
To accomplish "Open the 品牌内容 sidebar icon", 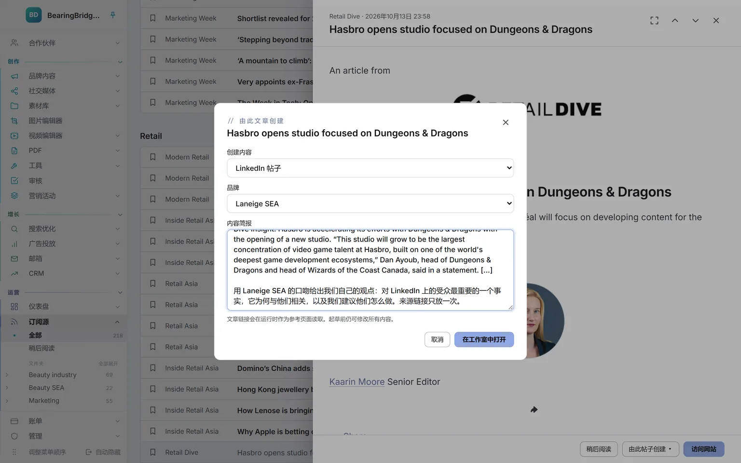I will click(x=14, y=76).
